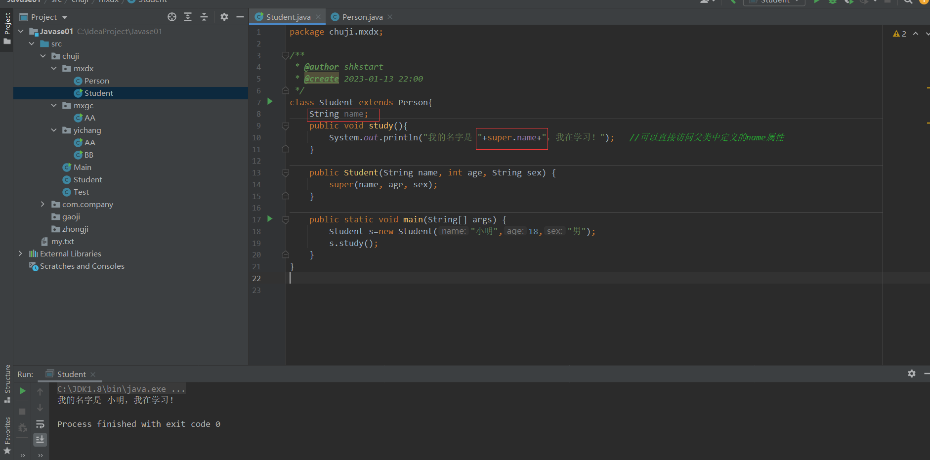Click Expand All in Project panel
The width and height of the screenshot is (930, 460).
click(188, 17)
